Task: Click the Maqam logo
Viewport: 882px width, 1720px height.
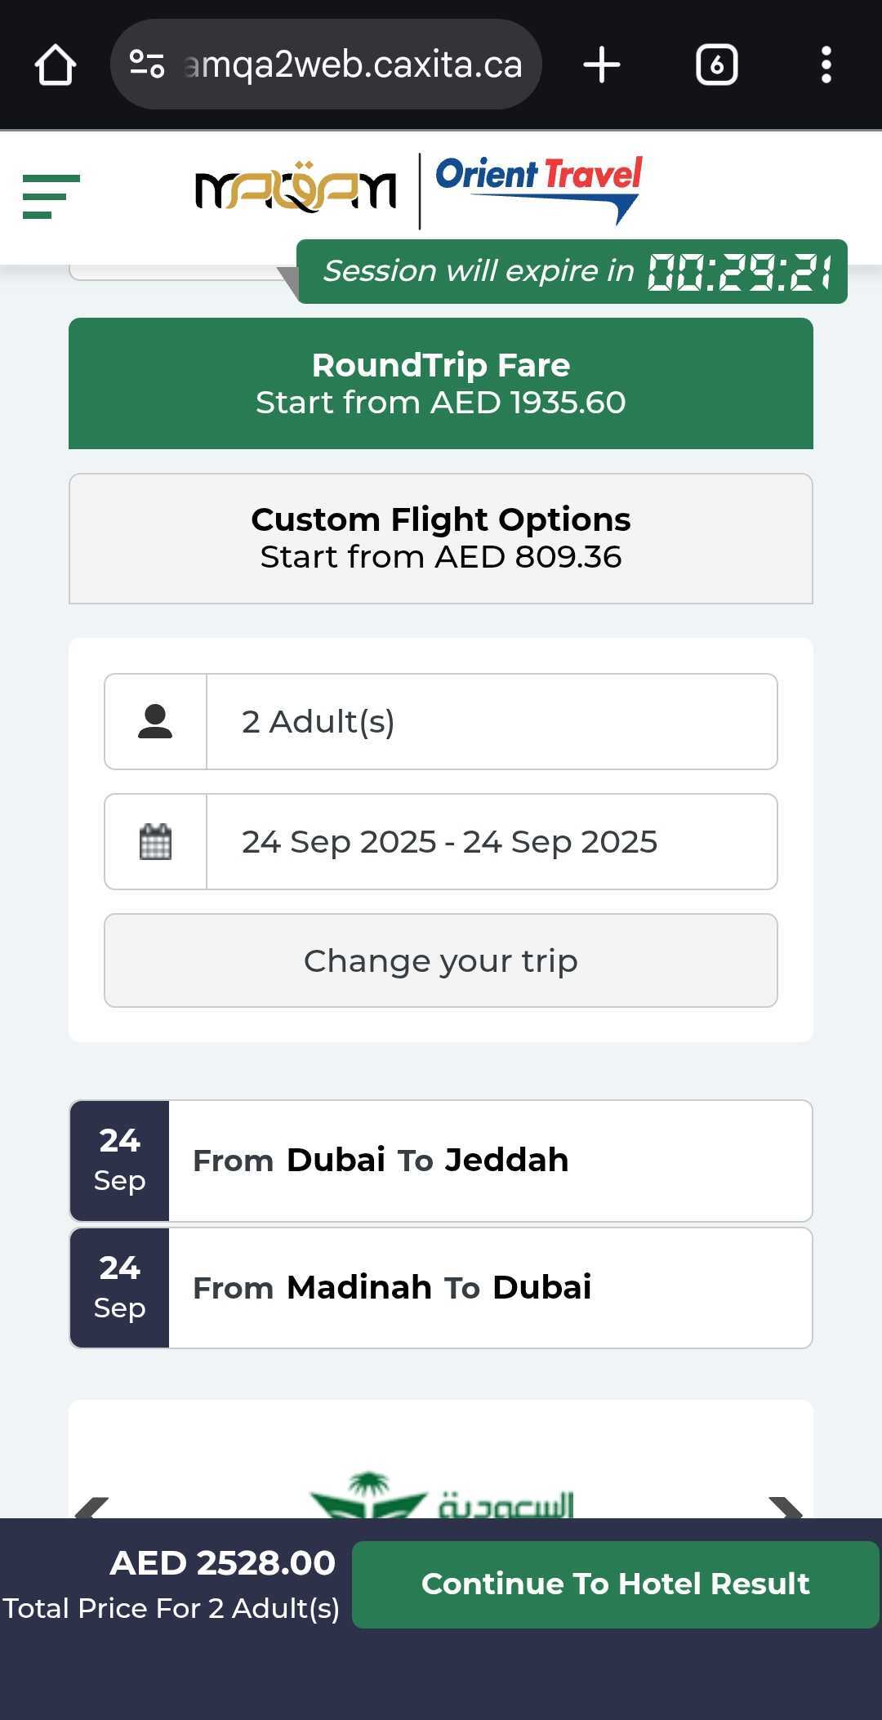Action: pyautogui.click(x=296, y=189)
